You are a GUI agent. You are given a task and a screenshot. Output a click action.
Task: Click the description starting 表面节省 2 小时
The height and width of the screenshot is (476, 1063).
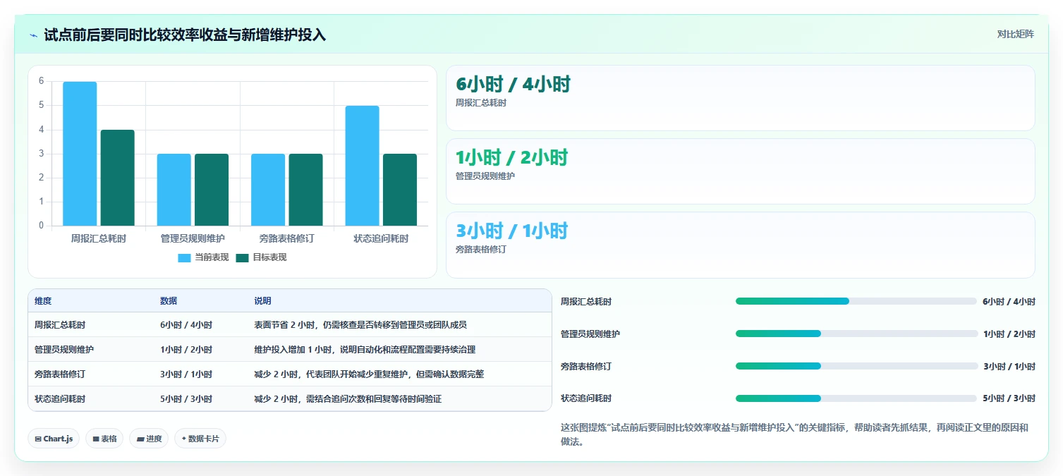(360, 325)
